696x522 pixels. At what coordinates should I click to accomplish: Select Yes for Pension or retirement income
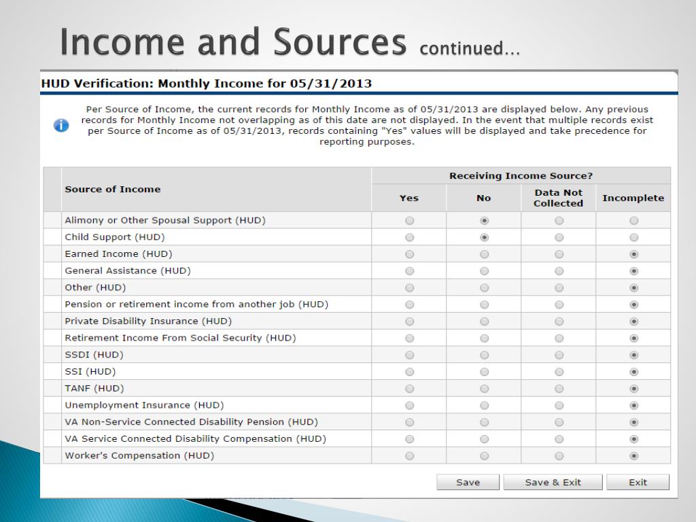[x=409, y=304]
